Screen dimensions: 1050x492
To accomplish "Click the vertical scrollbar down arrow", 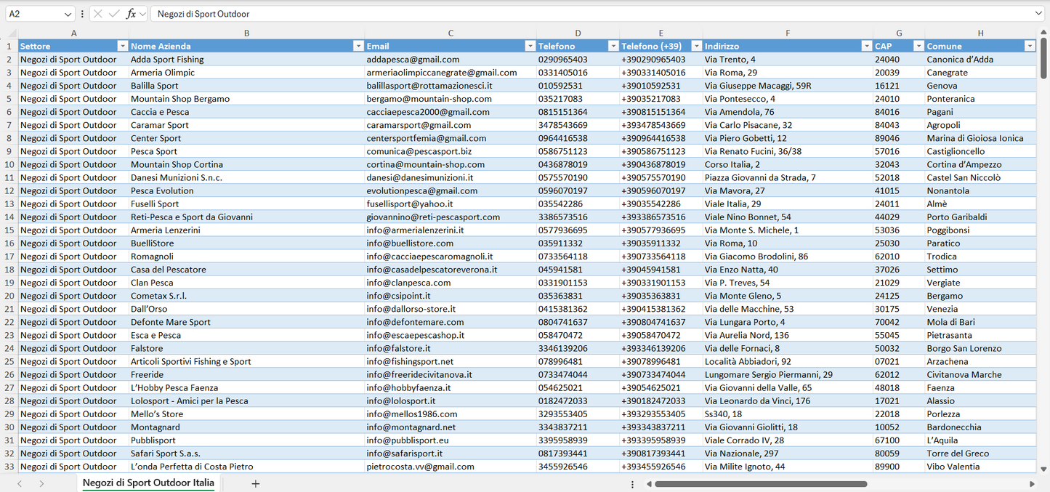I will 1043,469.
